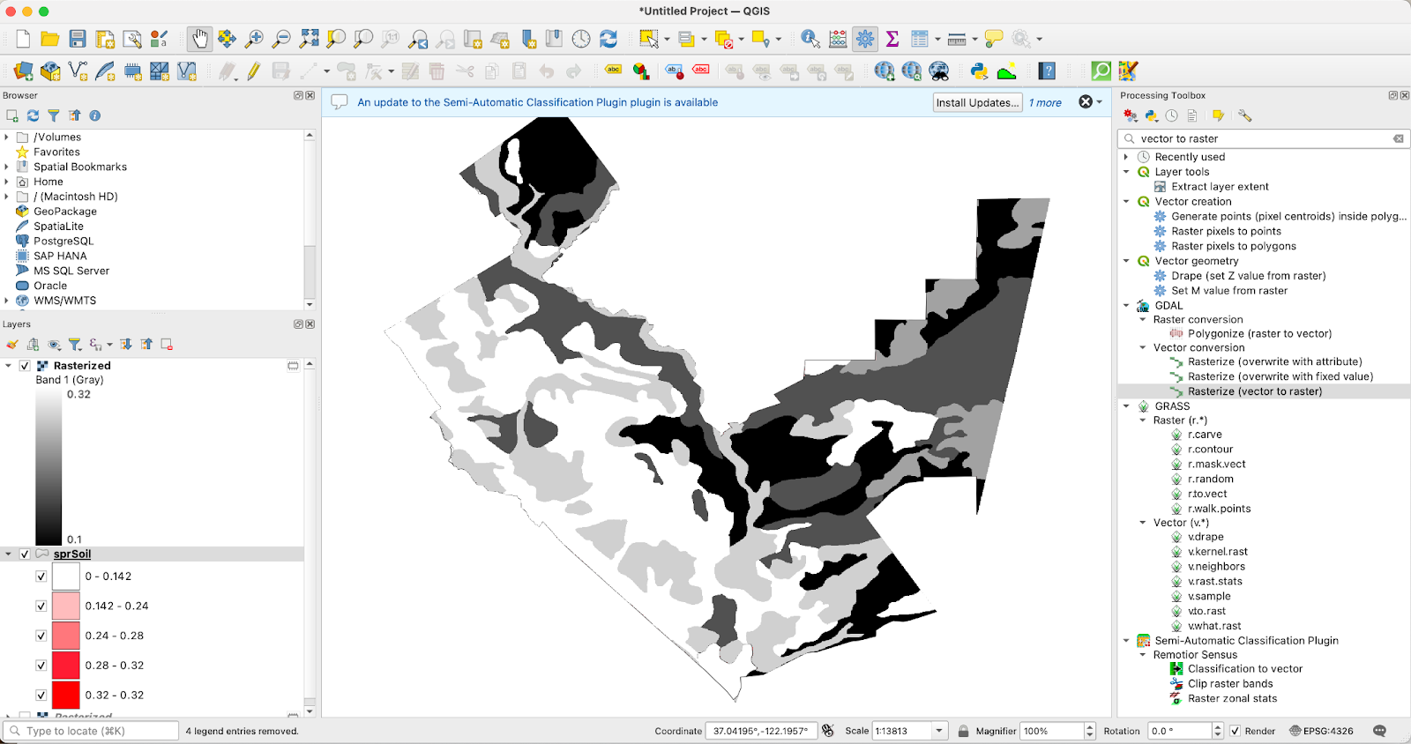Select Rasterize (vector to raster) algorithm
1411x744 pixels.
point(1254,391)
